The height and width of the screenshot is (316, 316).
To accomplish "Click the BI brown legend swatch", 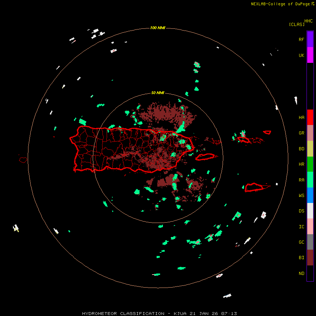I will coord(310,258).
